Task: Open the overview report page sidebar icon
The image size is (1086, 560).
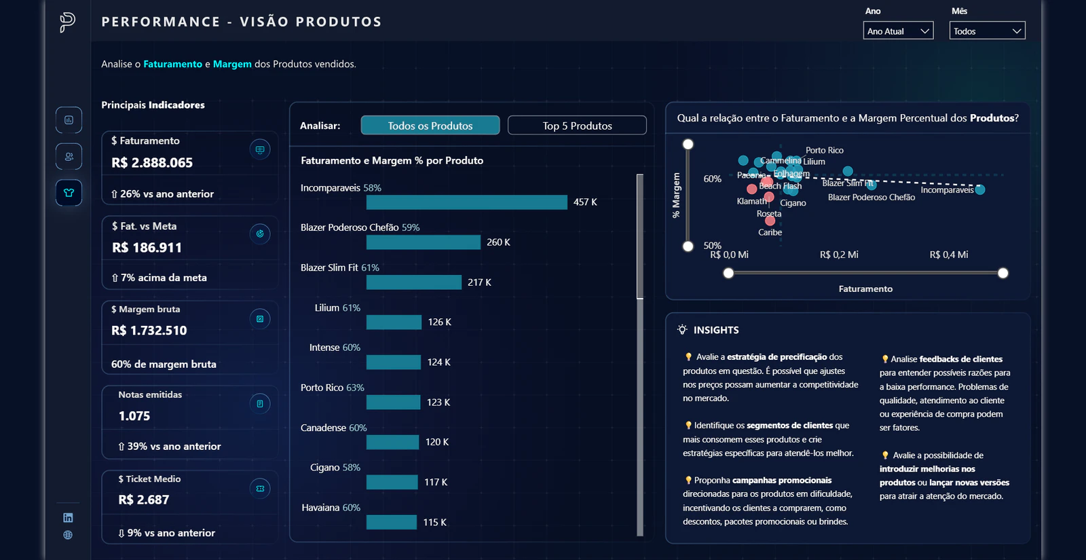Action: (69, 120)
